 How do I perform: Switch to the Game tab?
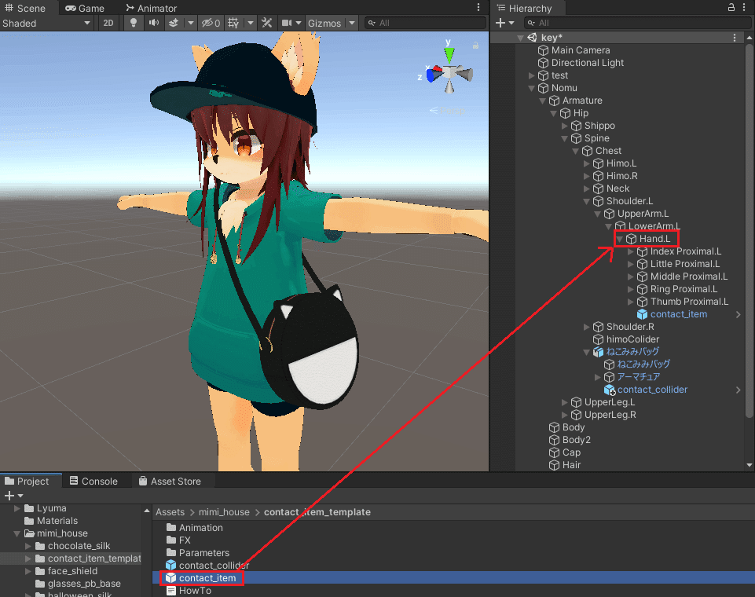pyautogui.click(x=85, y=8)
